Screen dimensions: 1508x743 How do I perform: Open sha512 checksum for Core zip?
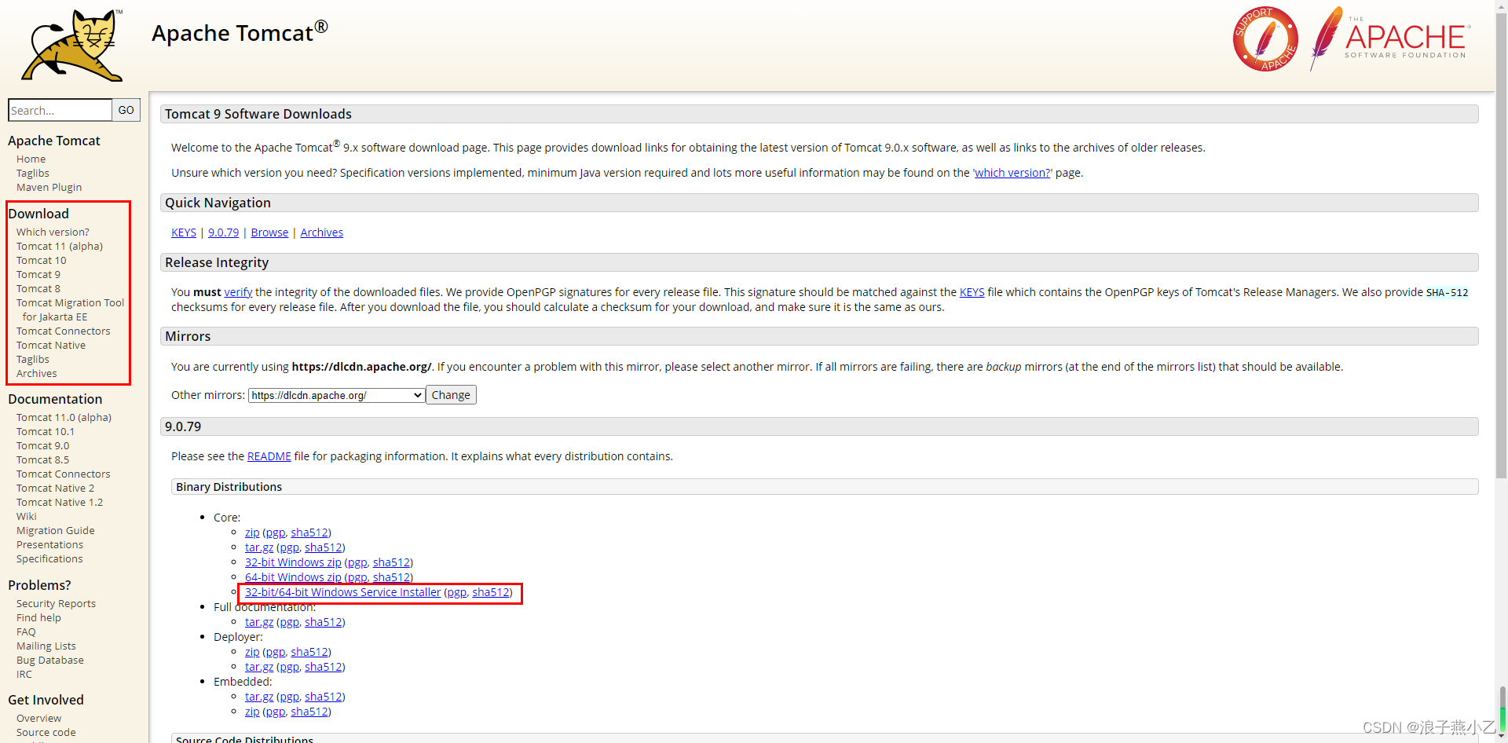point(309,533)
